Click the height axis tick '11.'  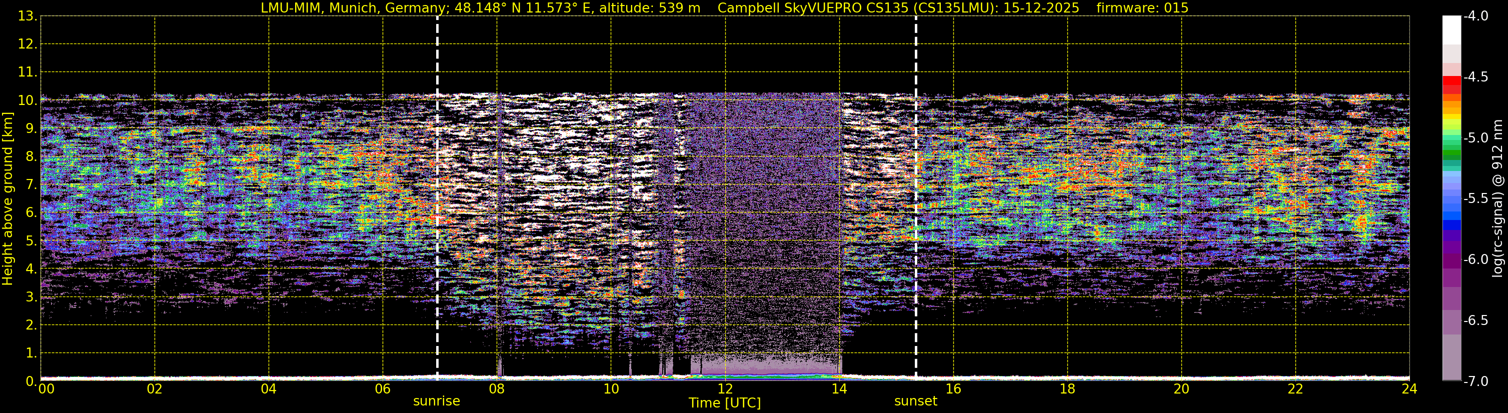(x=28, y=72)
